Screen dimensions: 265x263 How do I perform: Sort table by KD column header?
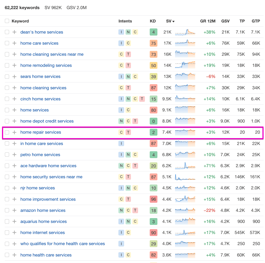click(x=153, y=21)
